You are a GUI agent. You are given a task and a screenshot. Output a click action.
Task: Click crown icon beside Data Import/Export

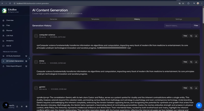point(26,66)
